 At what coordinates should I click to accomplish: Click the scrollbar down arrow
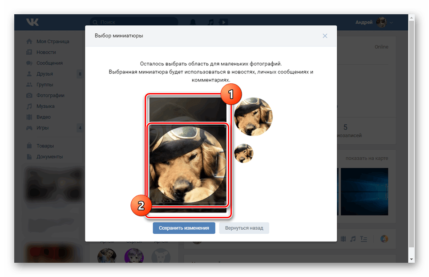point(411,259)
